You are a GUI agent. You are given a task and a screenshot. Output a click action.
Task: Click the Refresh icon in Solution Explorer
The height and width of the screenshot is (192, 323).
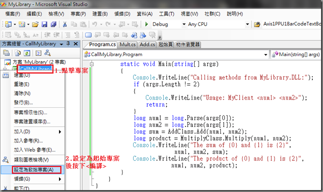(27, 53)
